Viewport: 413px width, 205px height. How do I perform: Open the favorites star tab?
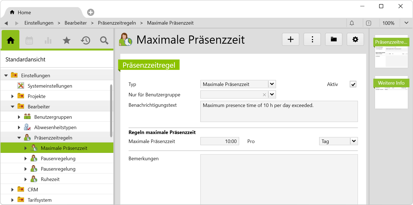(66, 40)
